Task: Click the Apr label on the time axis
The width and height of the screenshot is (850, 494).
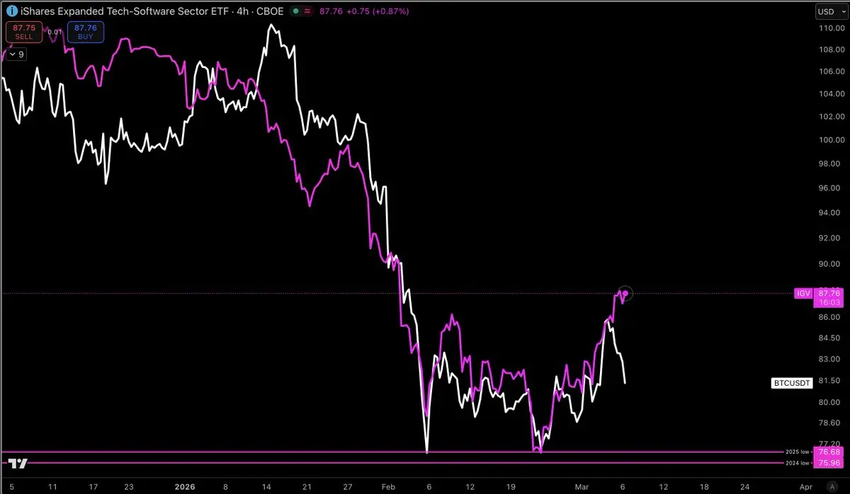Action: [x=806, y=487]
